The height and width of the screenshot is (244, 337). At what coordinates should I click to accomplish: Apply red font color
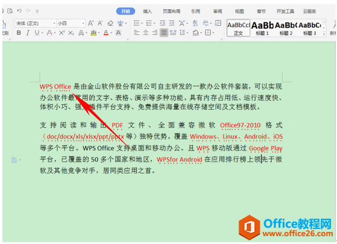106,33
